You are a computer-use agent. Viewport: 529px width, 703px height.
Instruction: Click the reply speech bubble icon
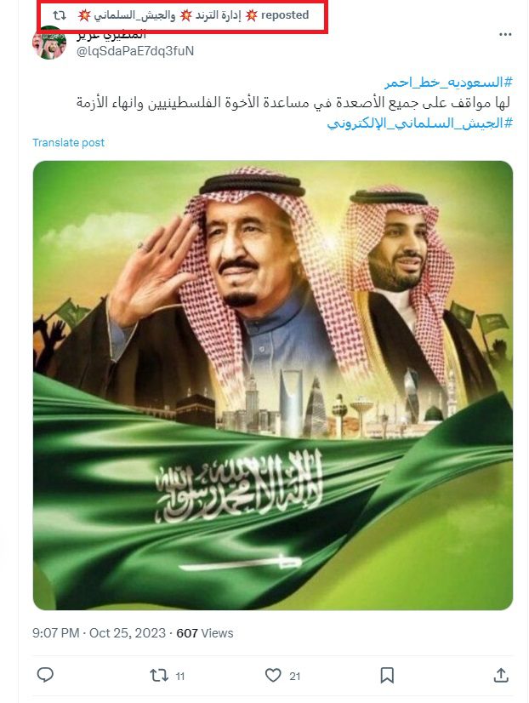45,675
